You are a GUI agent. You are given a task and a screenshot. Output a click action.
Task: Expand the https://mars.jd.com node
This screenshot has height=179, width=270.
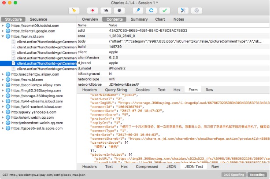(x=3, y=80)
